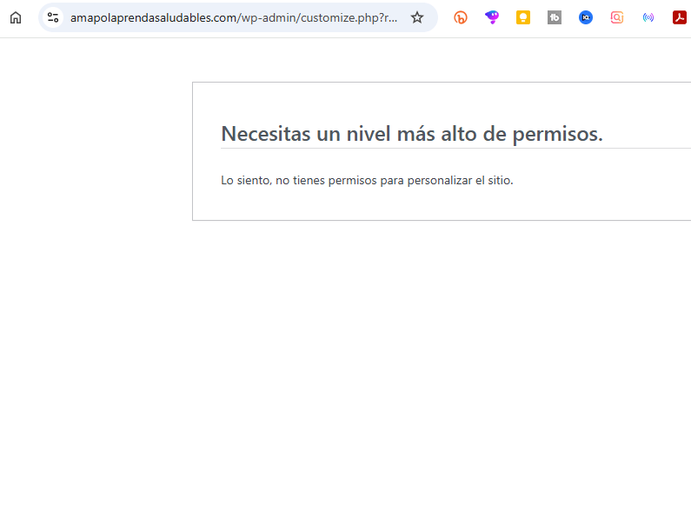The height and width of the screenshot is (532, 691).
Task: Click the purple paint-drip extension icon
Action: click(x=492, y=17)
